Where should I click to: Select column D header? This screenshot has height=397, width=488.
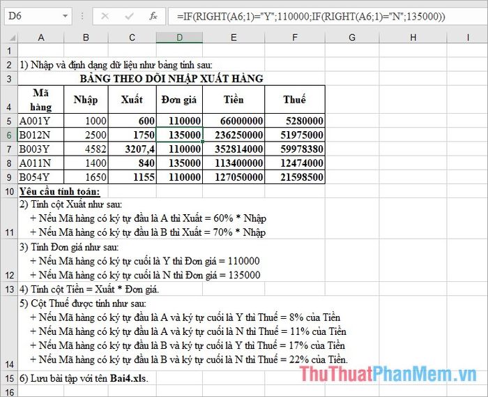click(x=179, y=38)
